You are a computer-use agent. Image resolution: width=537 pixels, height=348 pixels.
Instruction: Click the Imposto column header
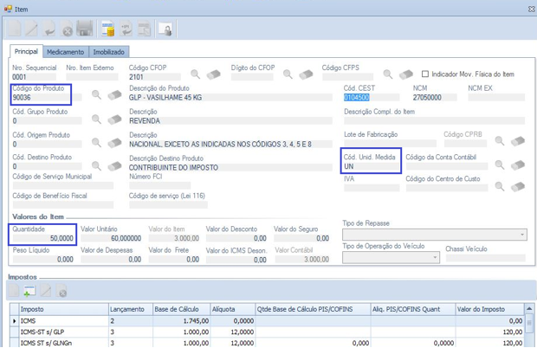point(61,309)
